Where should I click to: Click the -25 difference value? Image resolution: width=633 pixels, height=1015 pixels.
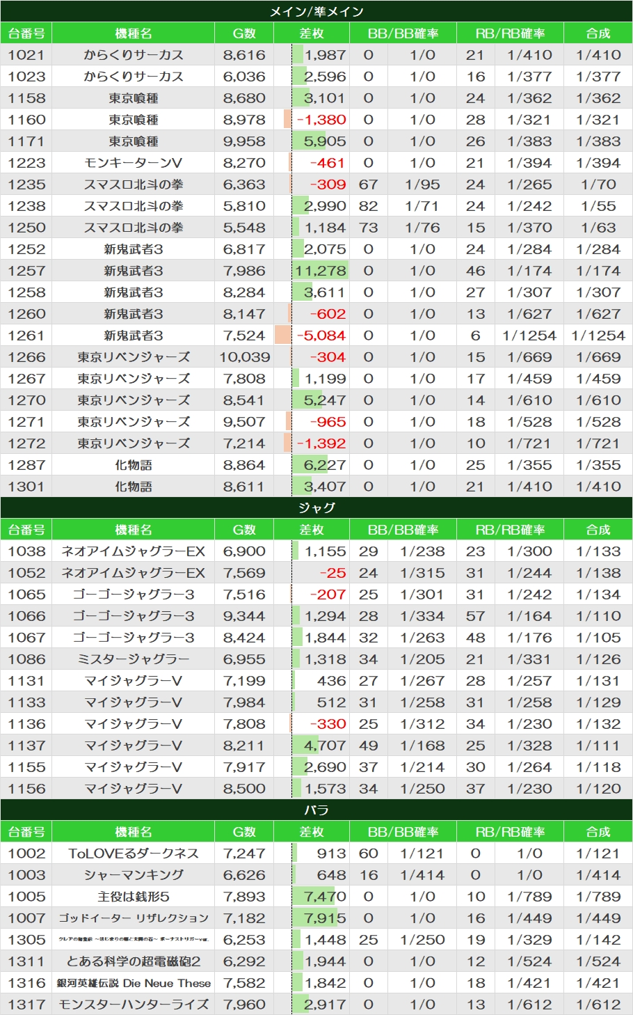tap(332, 573)
